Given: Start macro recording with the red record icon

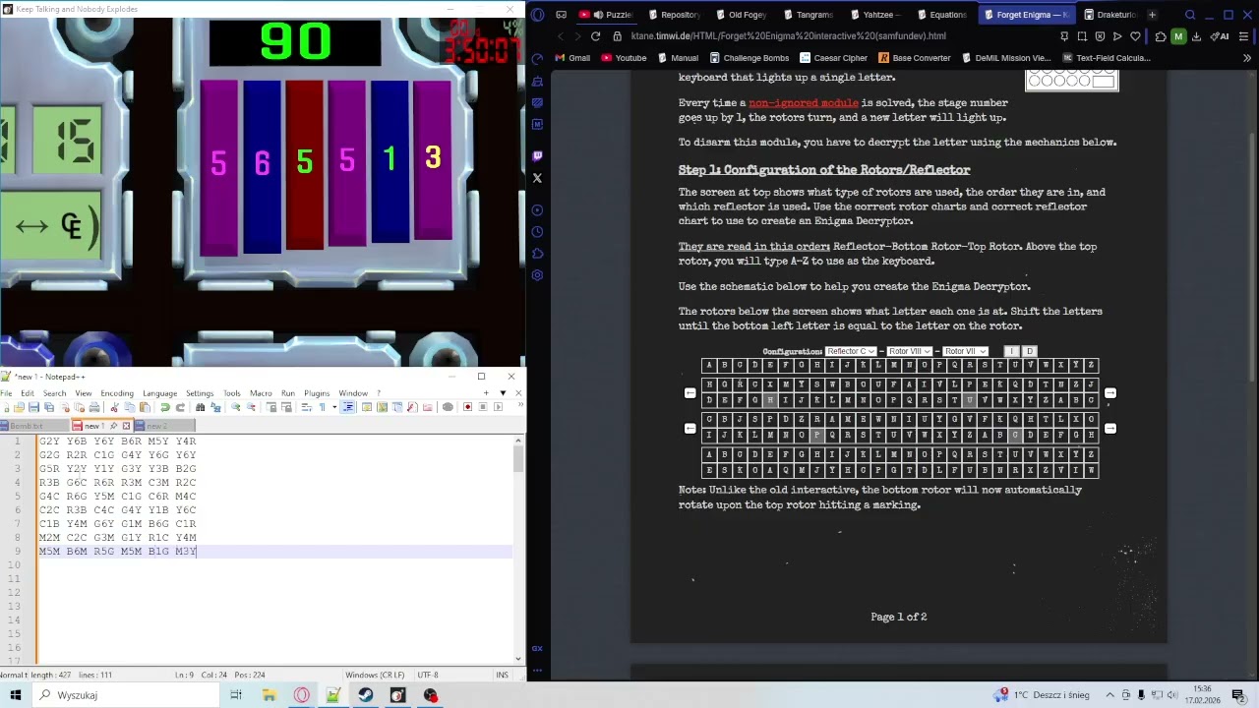Looking at the screenshot, I should pos(467,407).
